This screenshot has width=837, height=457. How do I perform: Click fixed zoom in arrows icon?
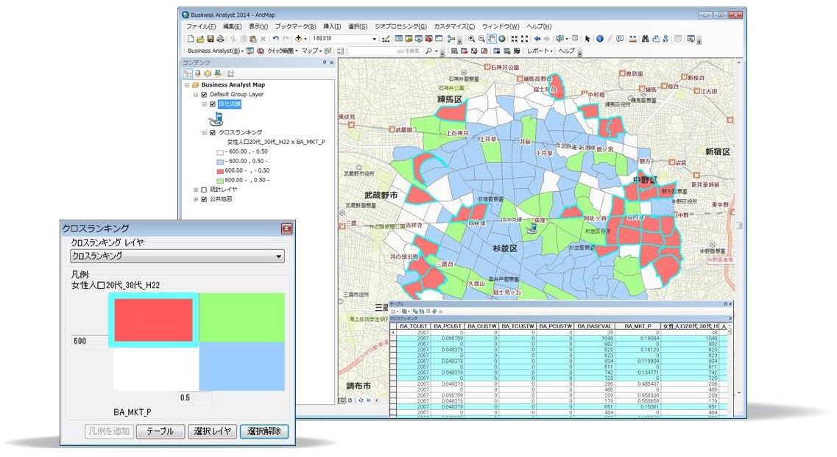tap(515, 39)
